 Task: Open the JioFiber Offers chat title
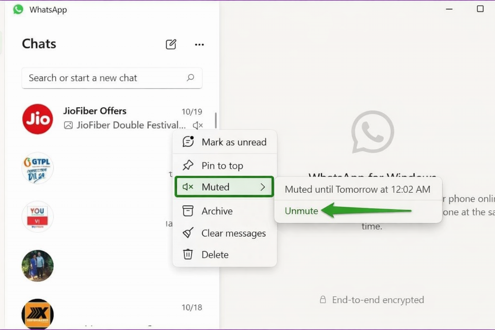pos(95,111)
